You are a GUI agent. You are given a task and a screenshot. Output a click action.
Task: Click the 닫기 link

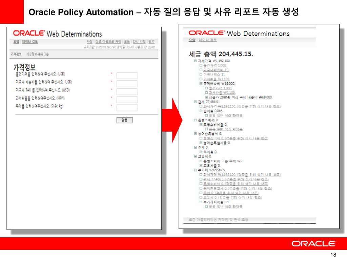coord(151,42)
